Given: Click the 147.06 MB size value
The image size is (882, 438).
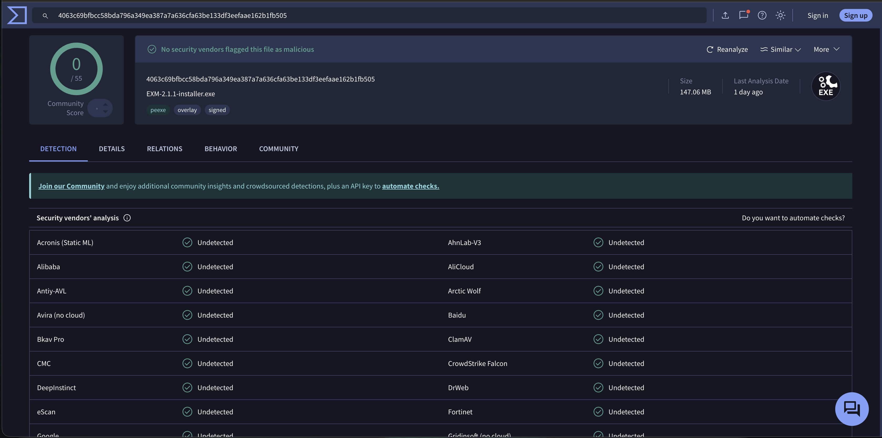Looking at the screenshot, I should 695,92.
